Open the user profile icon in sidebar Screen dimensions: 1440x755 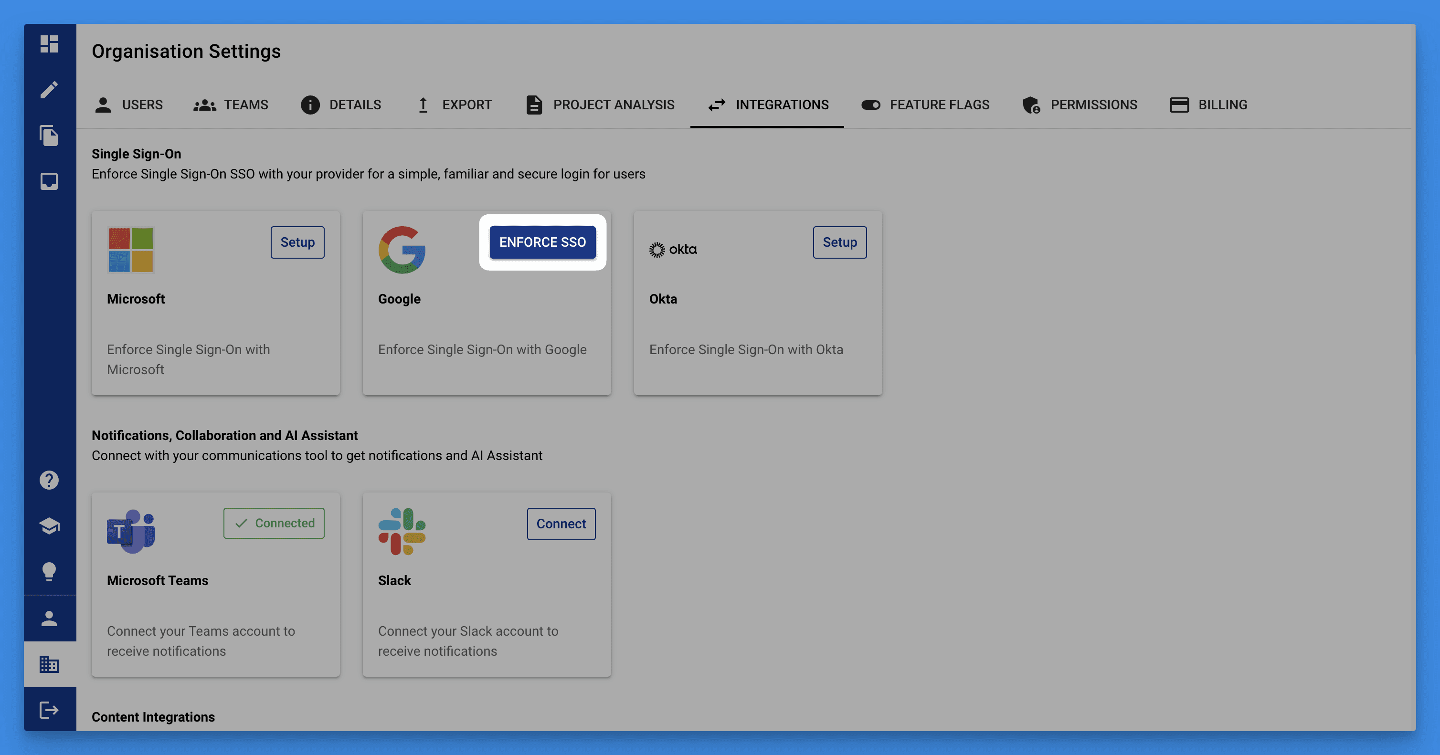click(49, 618)
